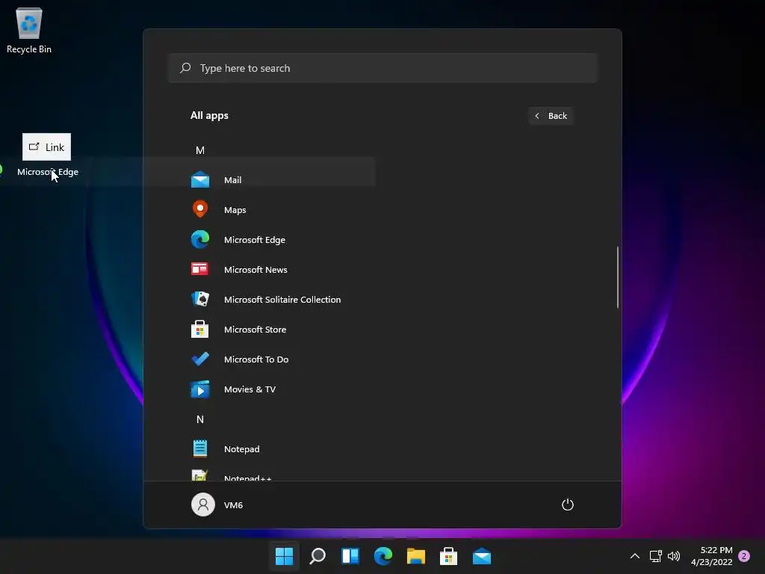Image resolution: width=765 pixels, height=574 pixels.
Task: Click the Mail text label
Action: (233, 179)
